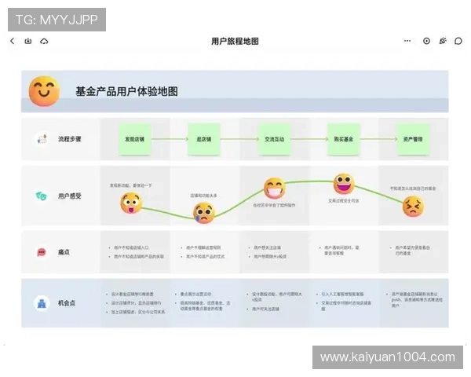Click the blue building icon beside 机会点
The height and width of the screenshot is (377, 471).
(42, 303)
